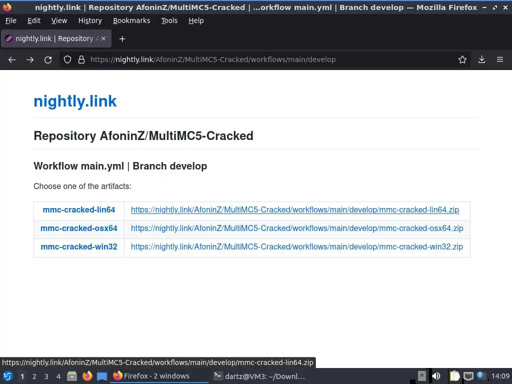Show desktop using the blue taskbar icon
Viewport: 512px width, 384px height.
[x=102, y=376]
